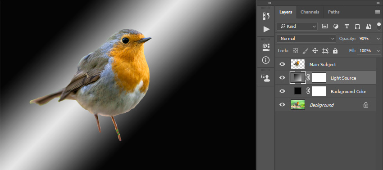Lock image pixels brush icon
The image size is (383, 170).
305,51
